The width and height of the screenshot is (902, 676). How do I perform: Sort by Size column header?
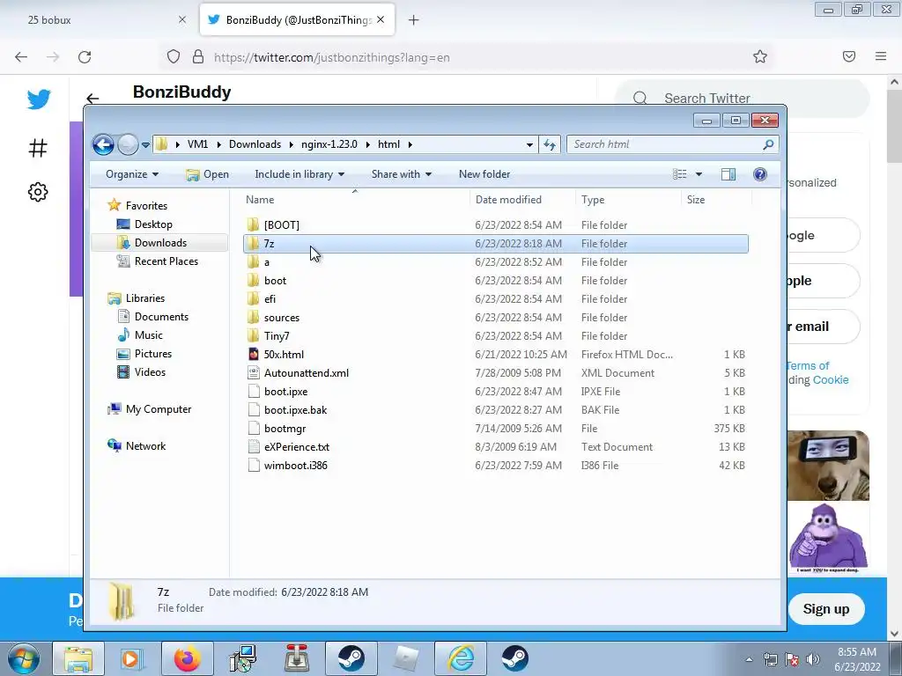pyautogui.click(x=696, y=200)
